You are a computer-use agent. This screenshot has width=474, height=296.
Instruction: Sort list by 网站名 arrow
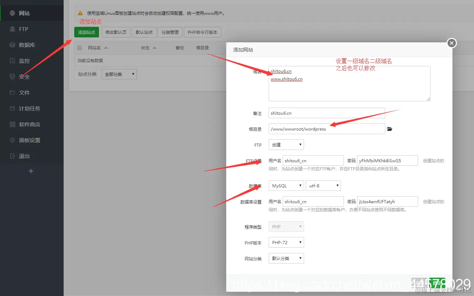pos(106,48)
